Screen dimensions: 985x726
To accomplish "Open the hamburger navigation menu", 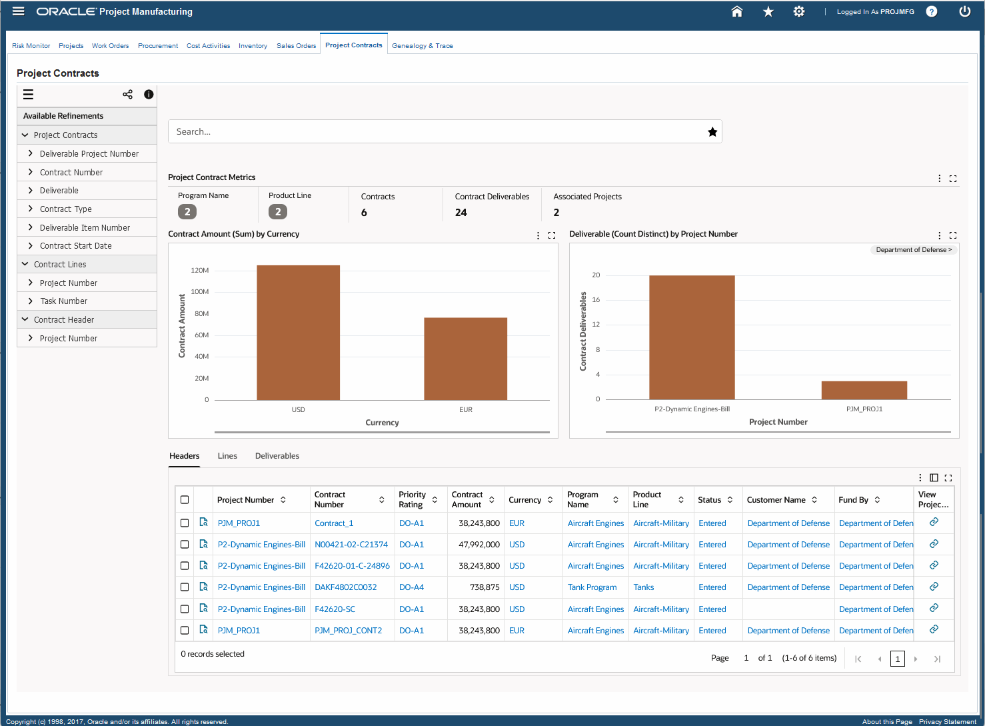I will click(19, 11).
